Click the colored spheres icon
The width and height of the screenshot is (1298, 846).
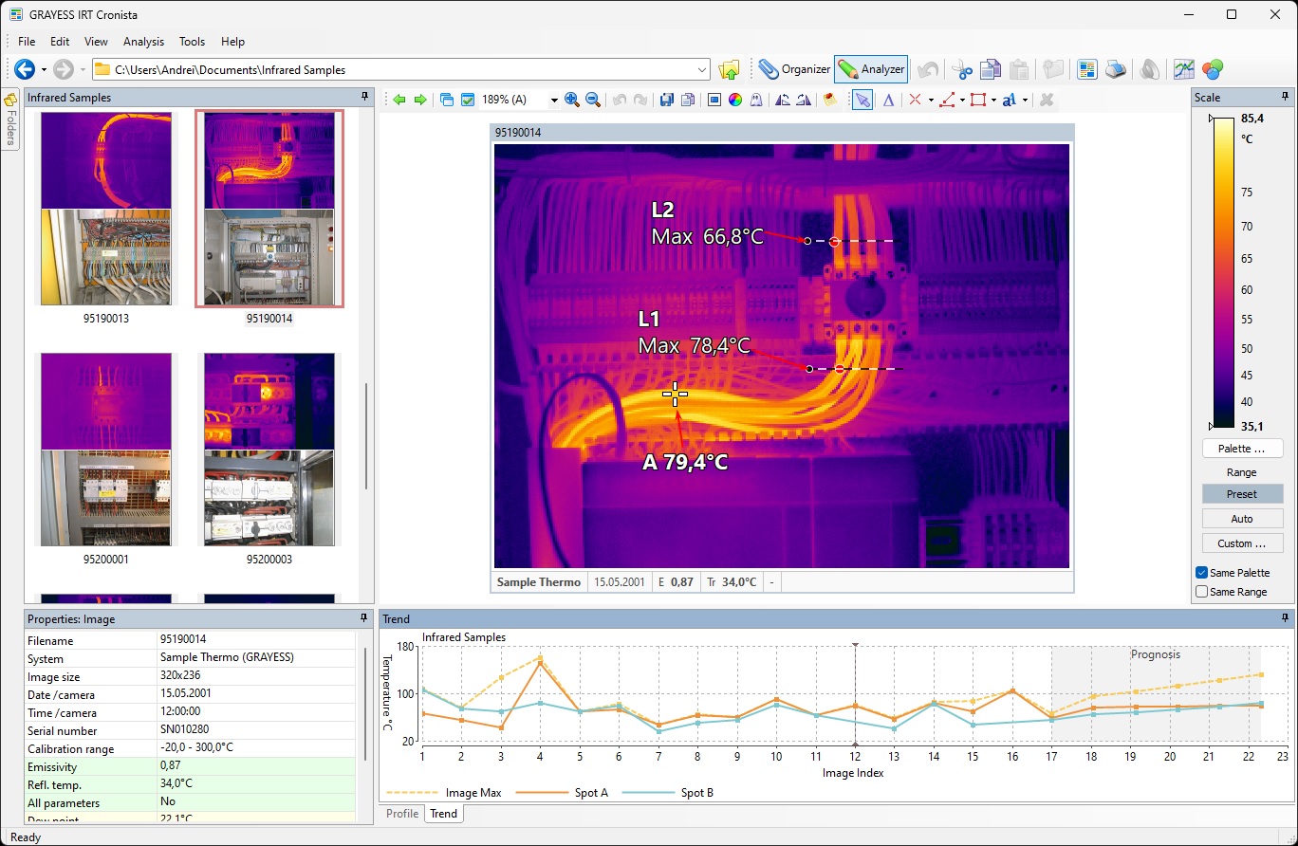[1212, 69]
